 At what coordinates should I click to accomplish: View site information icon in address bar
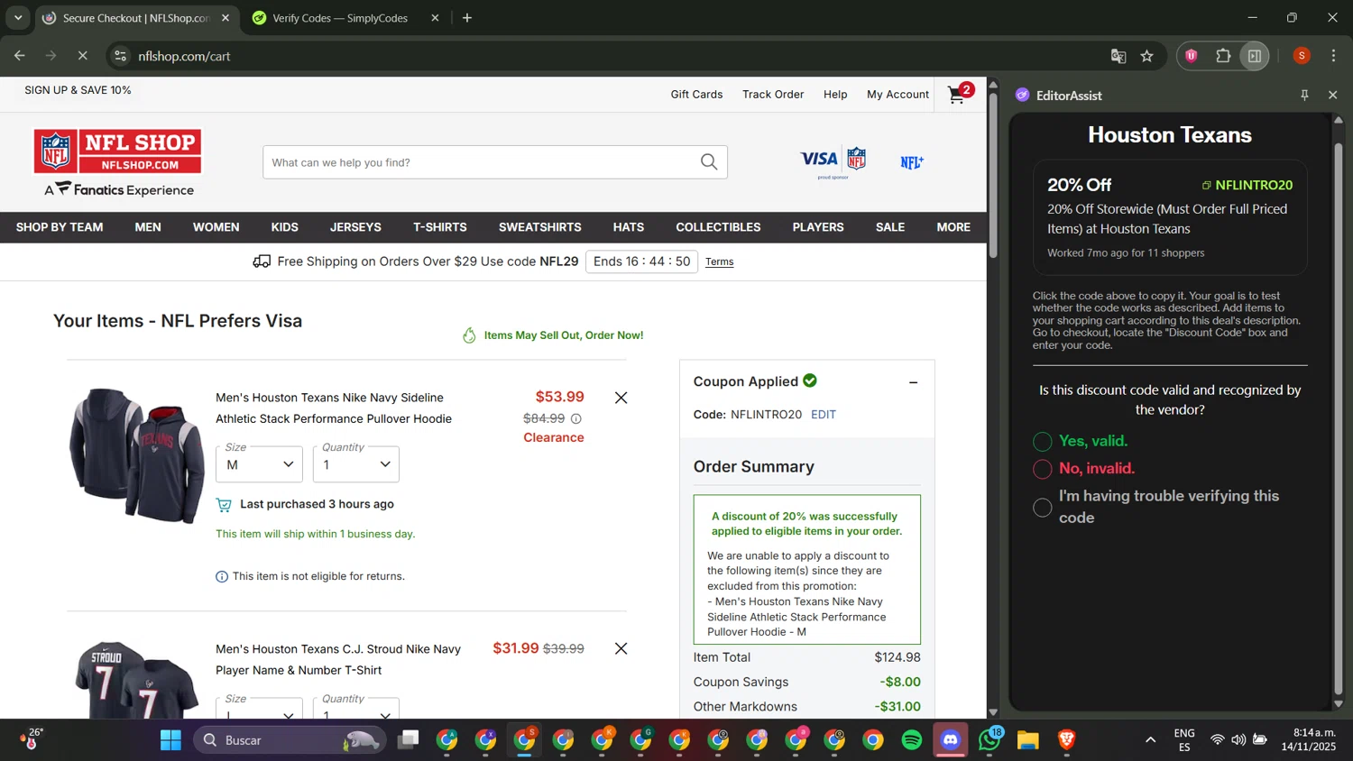point(121,56)
